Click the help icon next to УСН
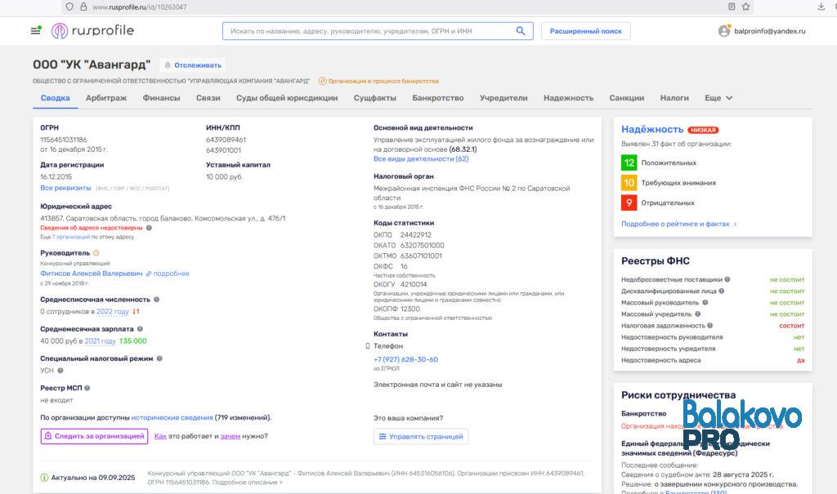The image size is (837, 494). coord(60,370)
